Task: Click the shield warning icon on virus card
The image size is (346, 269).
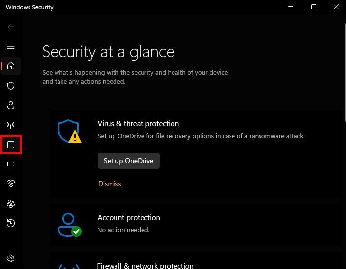Action: [x=69, y=131]
